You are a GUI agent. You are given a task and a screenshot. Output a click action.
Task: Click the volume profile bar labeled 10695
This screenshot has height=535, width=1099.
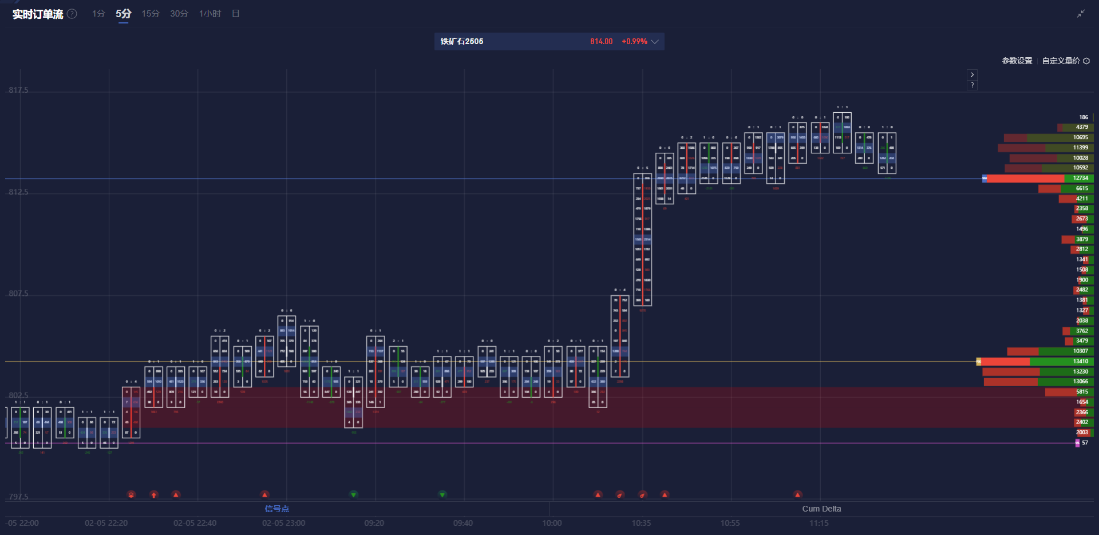tap(1049, 137)
